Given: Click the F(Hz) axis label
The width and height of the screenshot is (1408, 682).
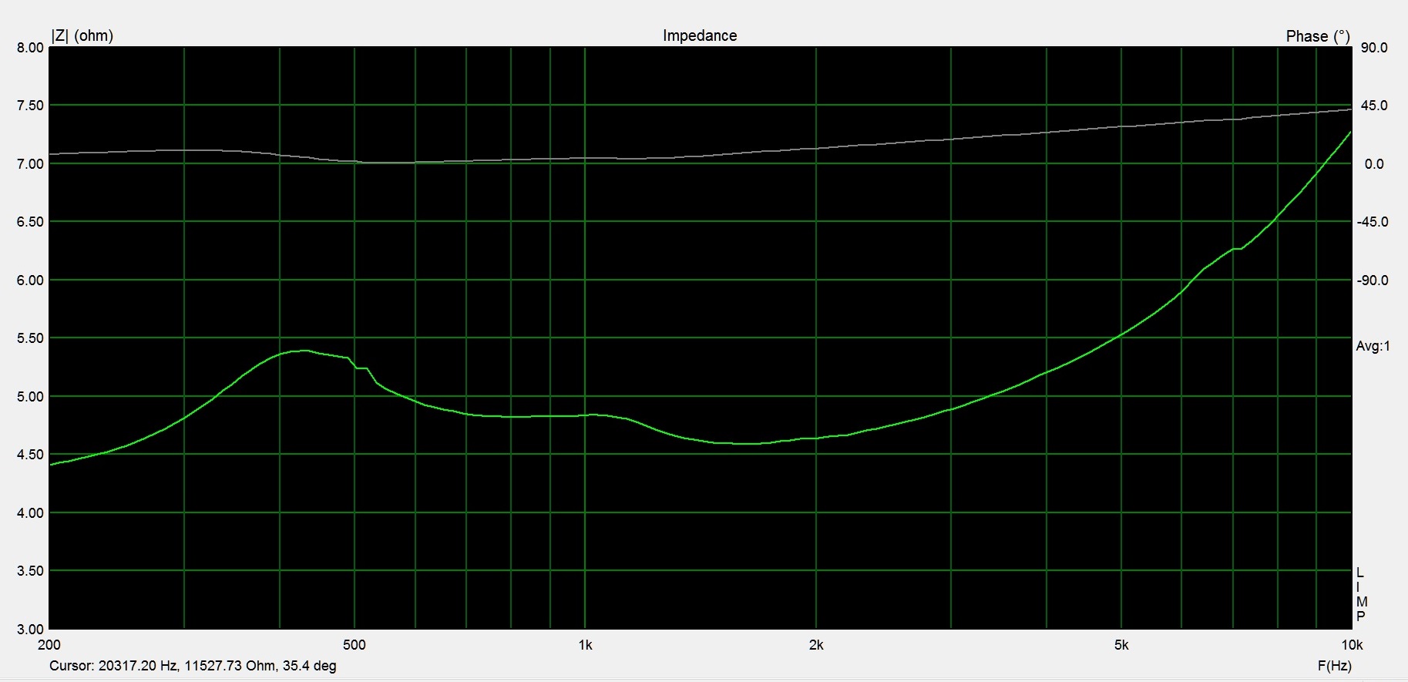Looking at the screenshot, I should point(1334,666).
